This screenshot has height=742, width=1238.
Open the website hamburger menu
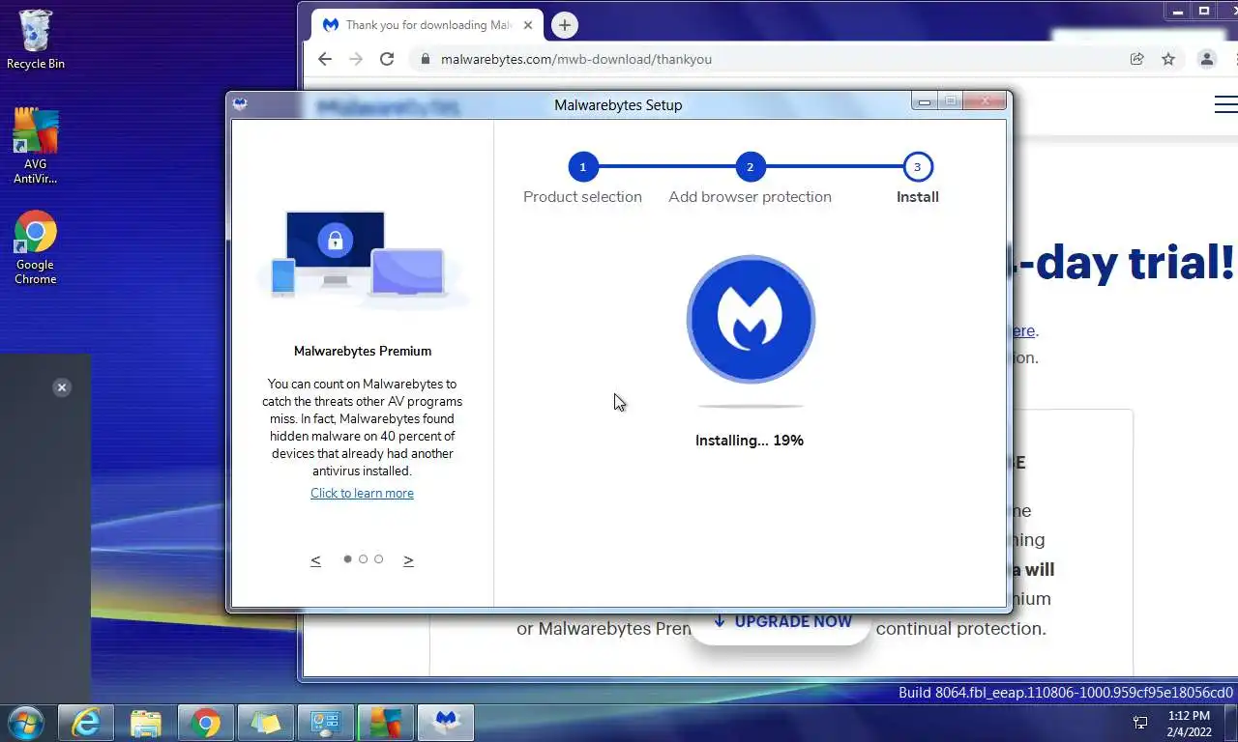(1225, 104)
